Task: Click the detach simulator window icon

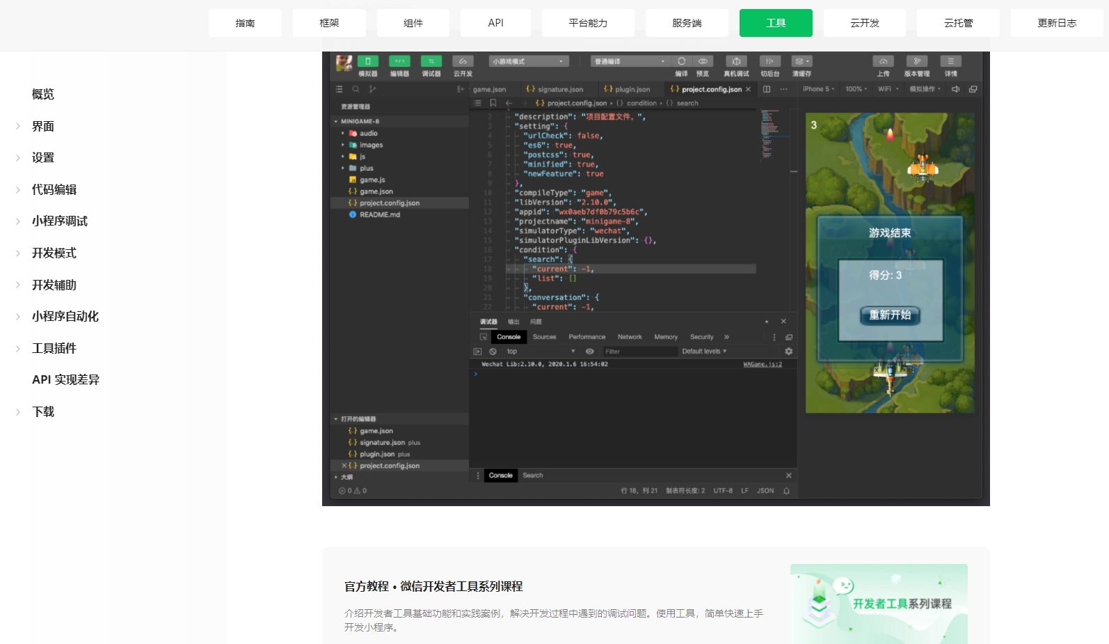Action: point(973,89)
